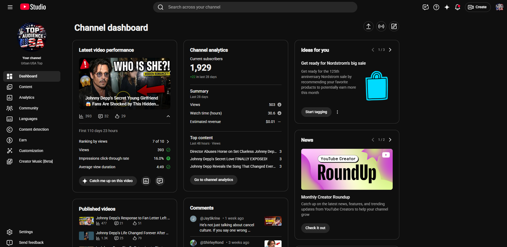Screen dimensions: 507x247
Task: Click the 'Start tagging' button
Action: [316, 112]
